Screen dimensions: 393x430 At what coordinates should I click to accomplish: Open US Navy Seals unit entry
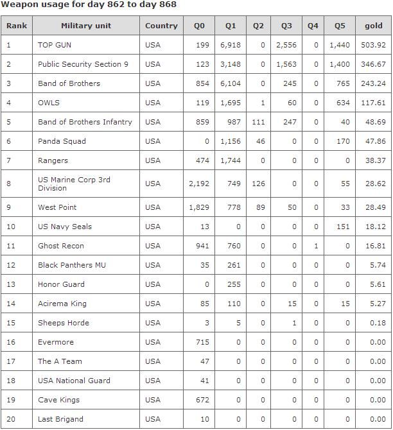point(65,227)
